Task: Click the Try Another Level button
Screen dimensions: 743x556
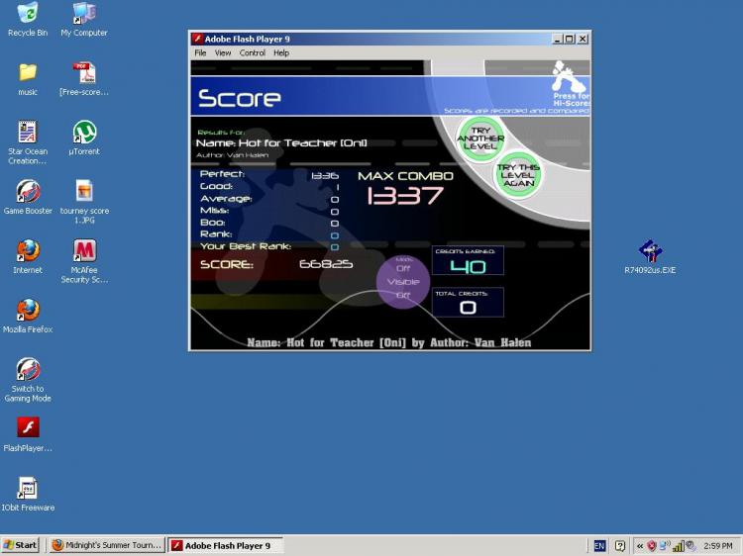Action: point(480,139)
